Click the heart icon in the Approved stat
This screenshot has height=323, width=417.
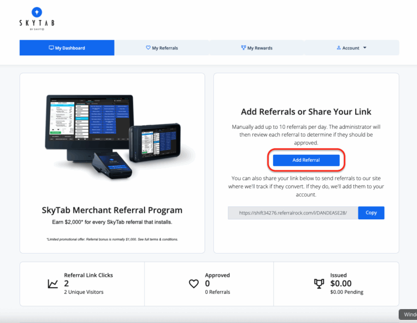click(194, 284)
